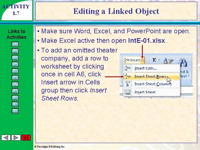Choose Insert Cells... menu item
The width and height of the screenshot is (200, 150).
pyautogui.click(x=151, y=68)
